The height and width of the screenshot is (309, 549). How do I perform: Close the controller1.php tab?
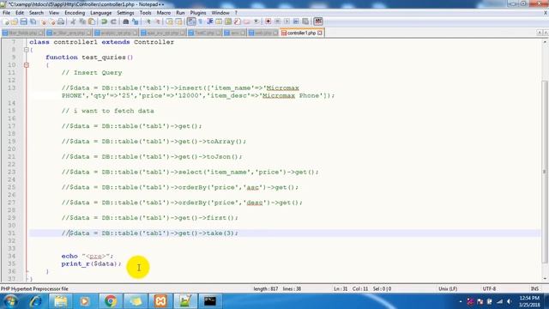pos(320,33)
